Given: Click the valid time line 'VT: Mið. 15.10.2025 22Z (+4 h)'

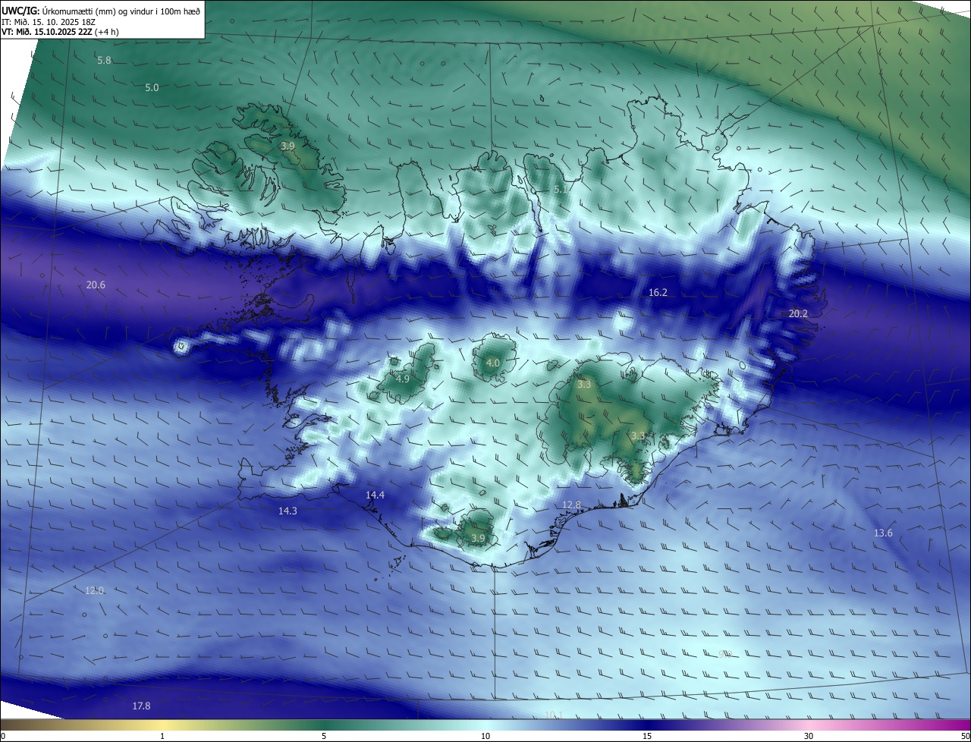Looking at the screenshot, I should coord(60,32).
